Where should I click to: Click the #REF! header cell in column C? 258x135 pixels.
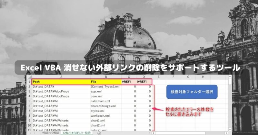point(129,82)
